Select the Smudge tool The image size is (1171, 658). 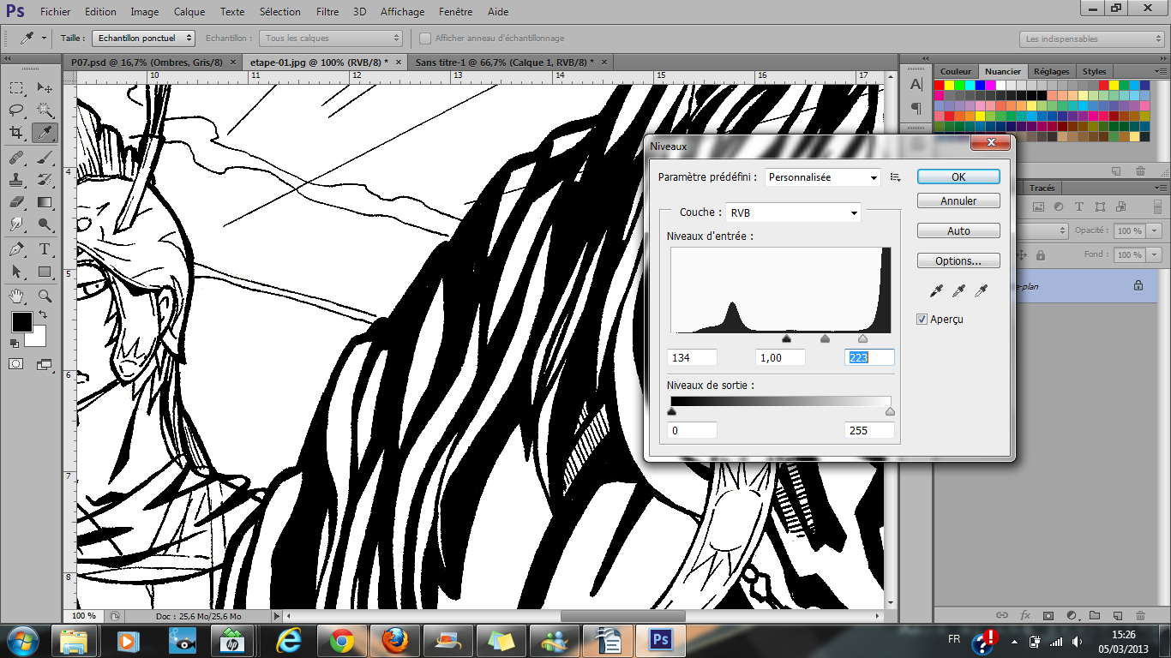pyautogui.click(x=16, y=224)
